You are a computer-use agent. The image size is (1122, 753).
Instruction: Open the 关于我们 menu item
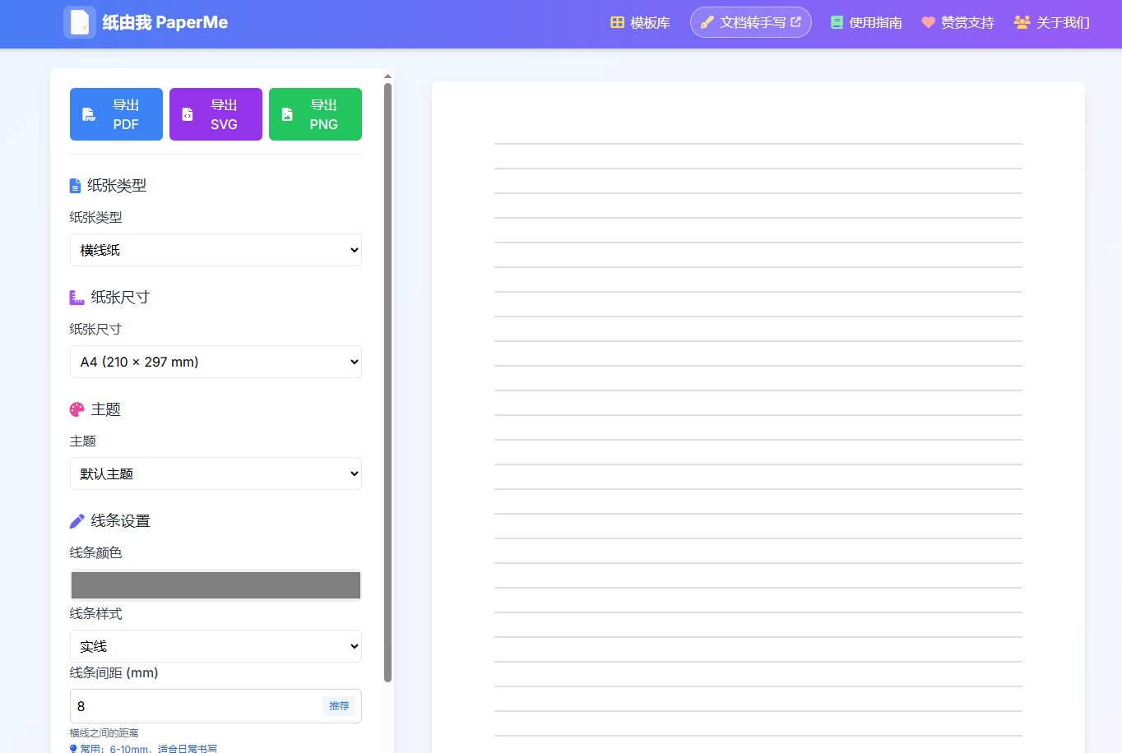point(1051,22)
